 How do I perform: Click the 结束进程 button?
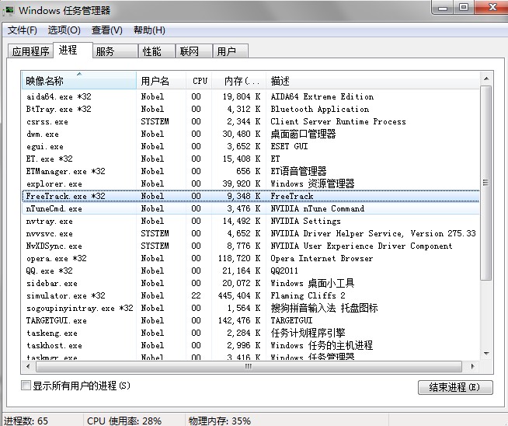[x=455, y=387]
